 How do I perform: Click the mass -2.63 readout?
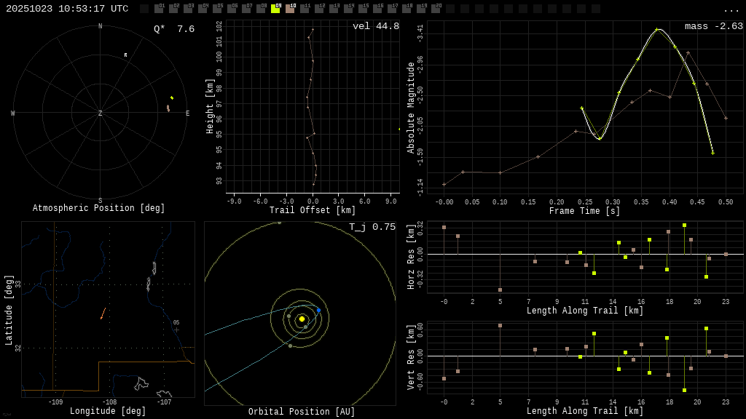tap(713, 26)
